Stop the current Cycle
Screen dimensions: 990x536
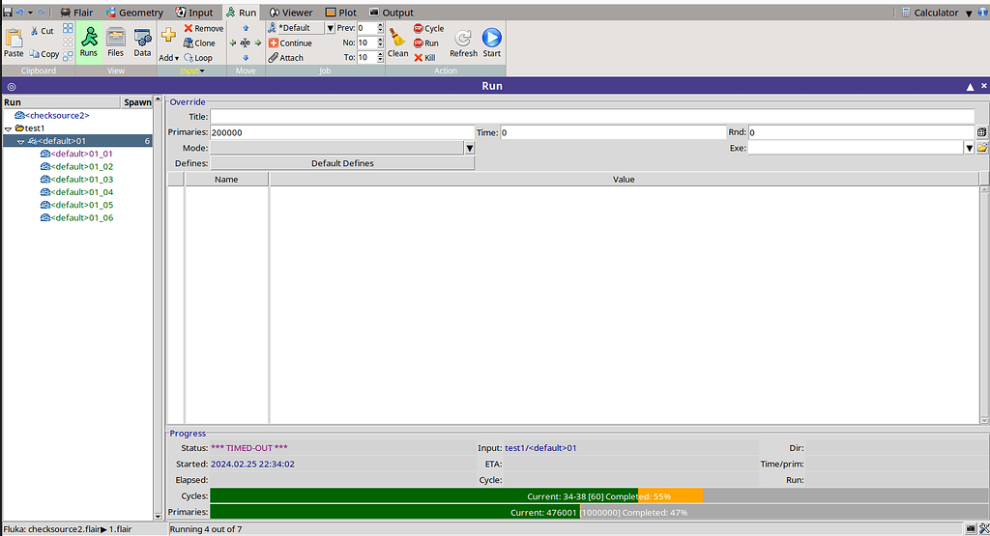pyautogui.click(x=428, y=28)
